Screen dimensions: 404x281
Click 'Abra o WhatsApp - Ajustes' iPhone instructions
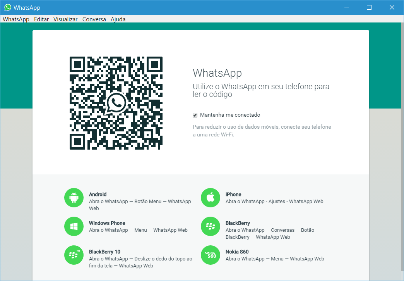click(274, 202)
